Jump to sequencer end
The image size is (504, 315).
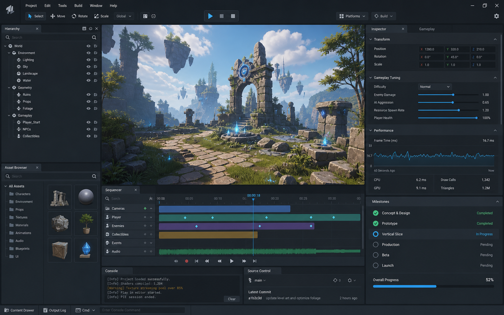[x=255, y=261]
